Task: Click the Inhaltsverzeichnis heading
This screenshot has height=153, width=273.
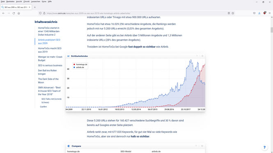Action: pyautogui.click(x=46, y=22)
